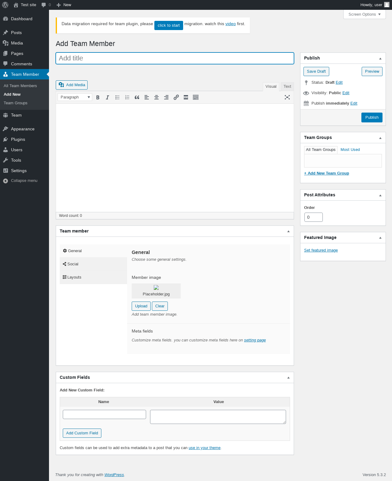Switch to the Text editor tab

coord(287,87)
